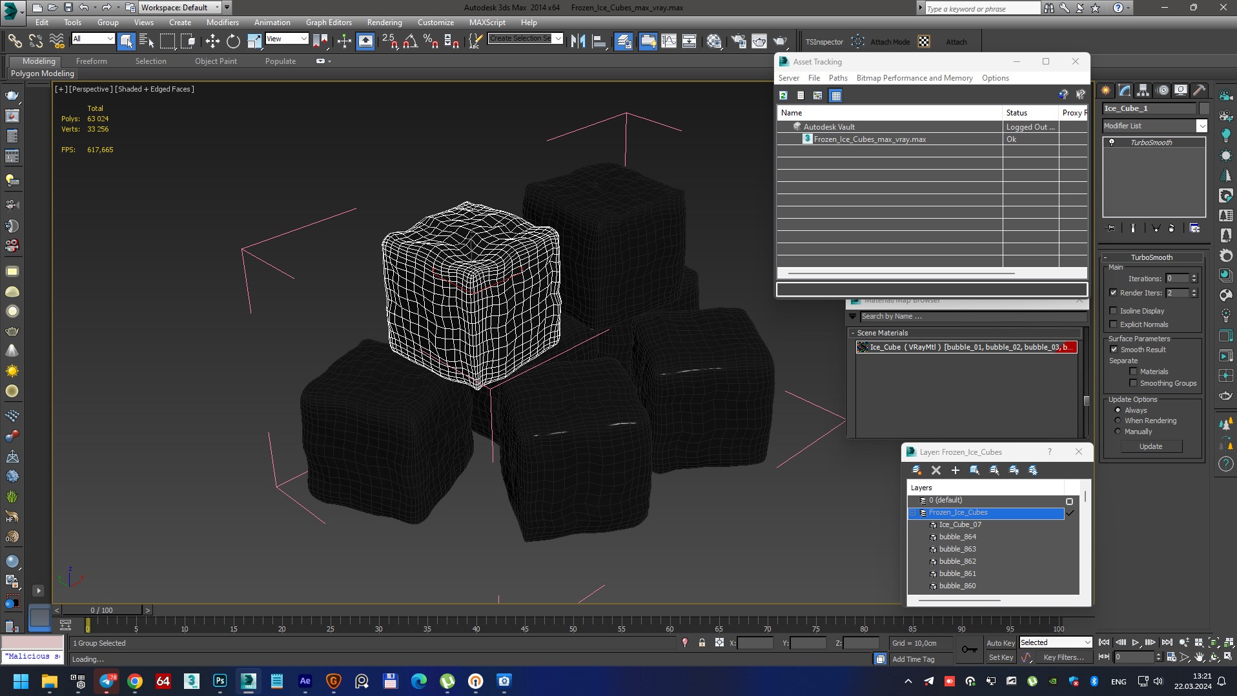Delete layer in Layer dialog toolbar

936,470
